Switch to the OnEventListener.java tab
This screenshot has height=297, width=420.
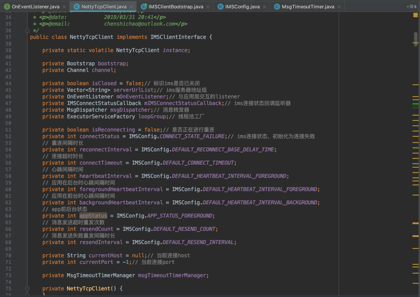click(x=36, y=6)
